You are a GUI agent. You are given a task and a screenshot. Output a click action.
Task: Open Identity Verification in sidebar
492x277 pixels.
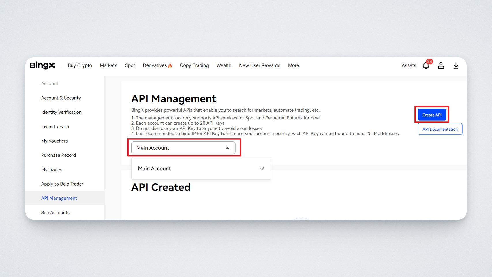[x=61, y=112]
